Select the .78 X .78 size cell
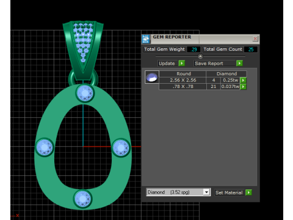Screen dimensions: 293x220 pyautogui.click(x=183, y=87)
